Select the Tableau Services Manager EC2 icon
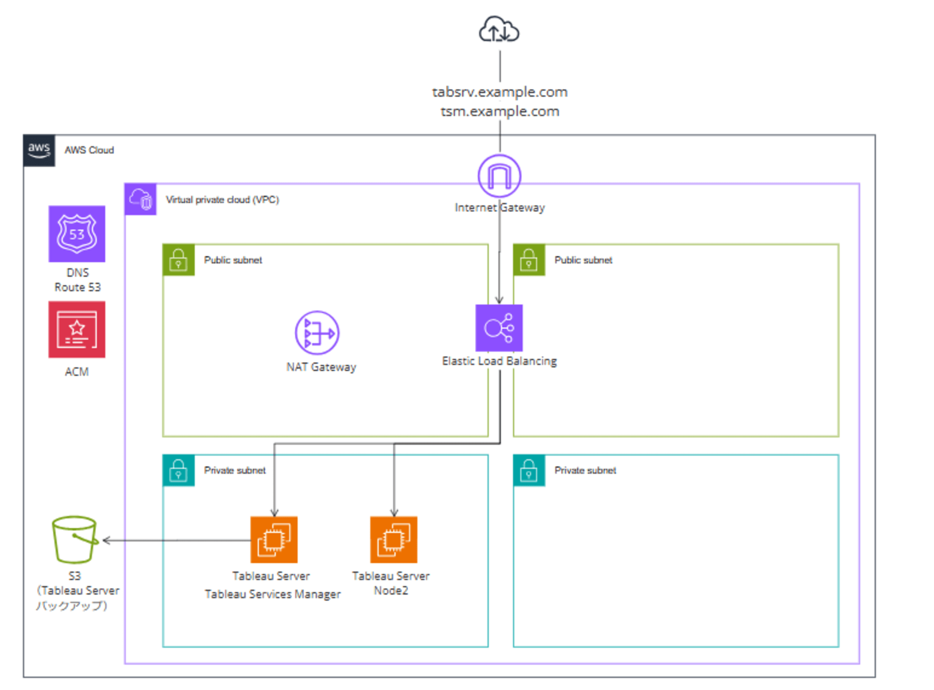934x690 pixels. [x=274, y=539]
